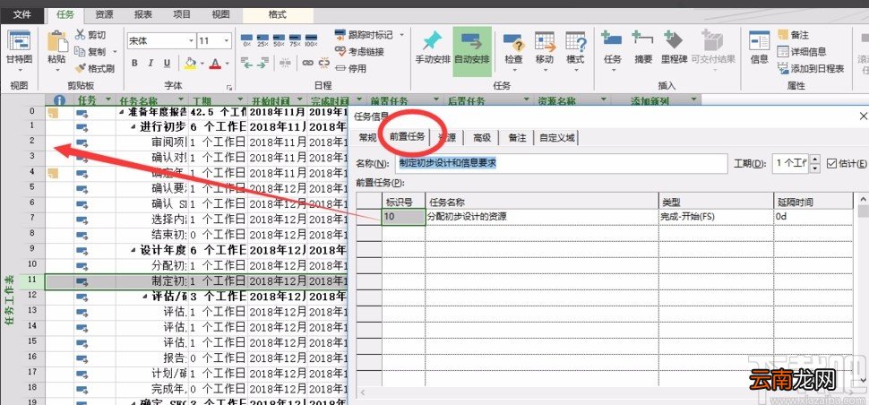Viewport: 869px width, 405px height.
Task: Click the 名称 task name input field
Action: click(562, 163)
